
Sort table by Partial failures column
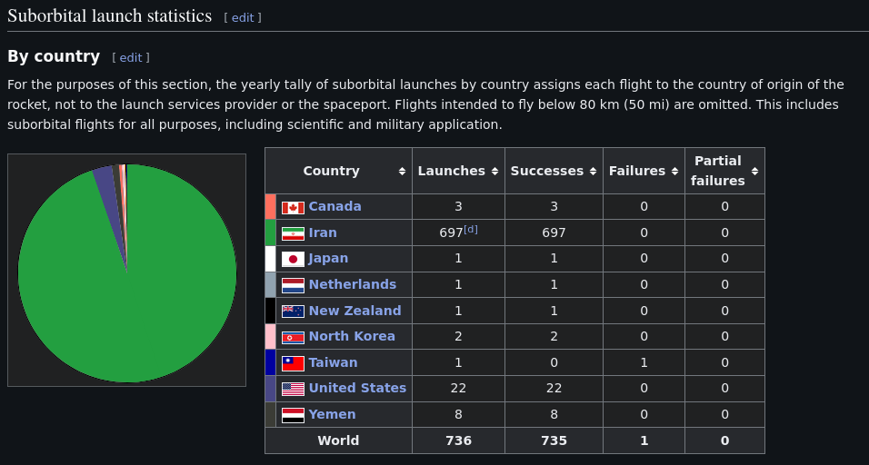754,172
